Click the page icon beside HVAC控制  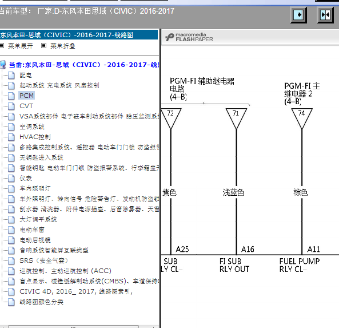(x=11, y=137)
